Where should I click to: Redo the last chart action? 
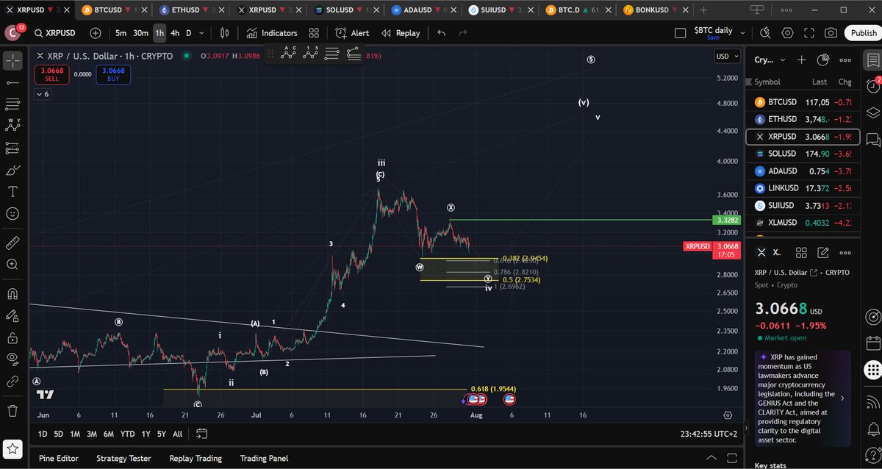463,33
